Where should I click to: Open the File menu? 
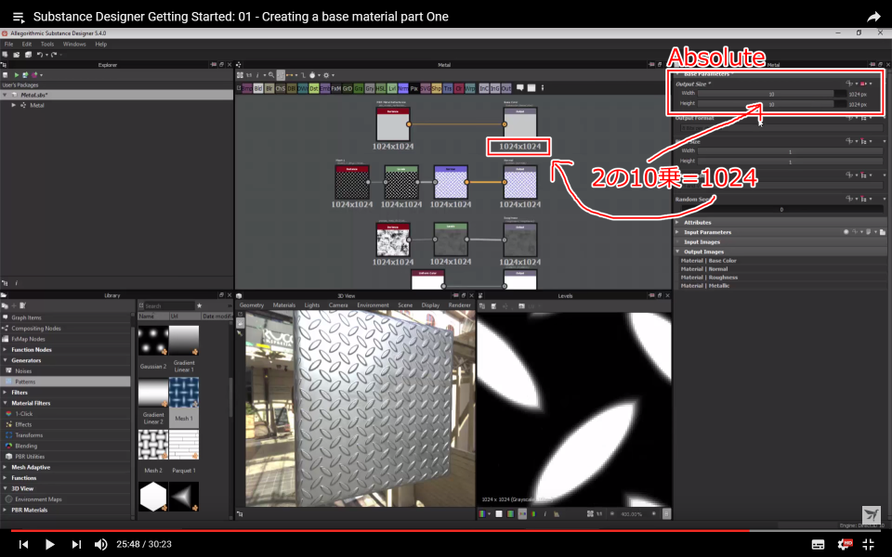coord(8,44)
